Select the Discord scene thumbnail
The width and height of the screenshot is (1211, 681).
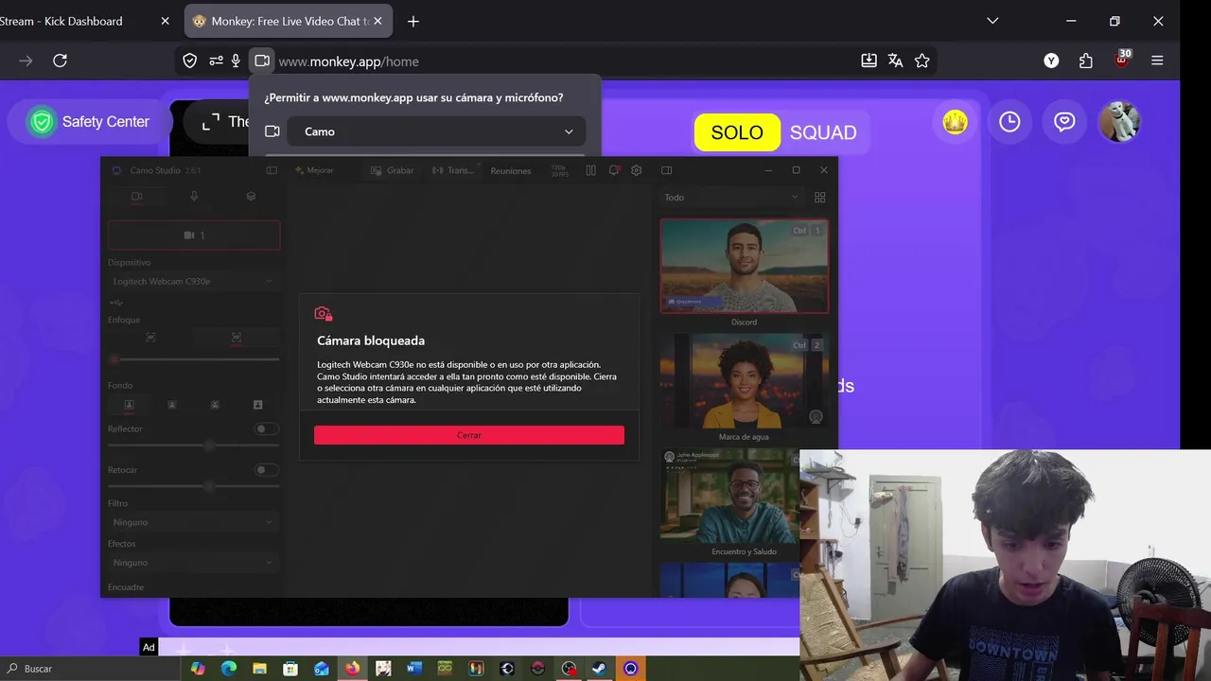click(744, 266)
